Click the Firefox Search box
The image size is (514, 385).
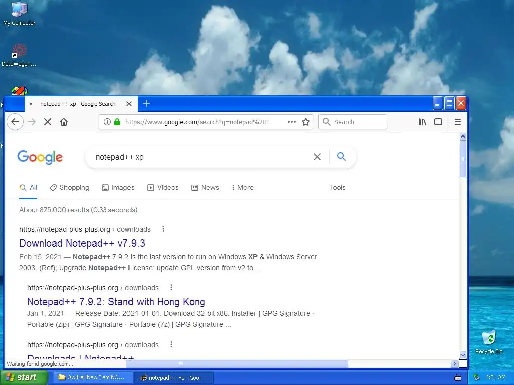[352, 122]
